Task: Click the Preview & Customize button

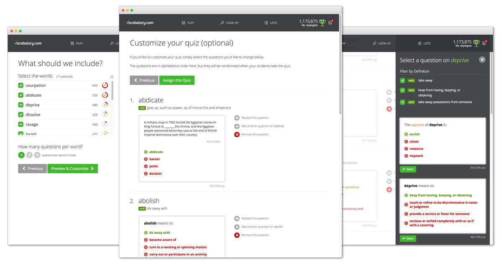Action: coord(72,168)
